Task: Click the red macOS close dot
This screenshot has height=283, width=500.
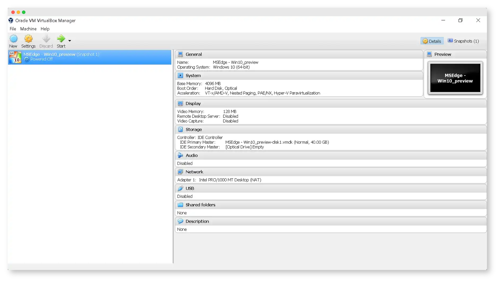Action: tap(13, 12)
